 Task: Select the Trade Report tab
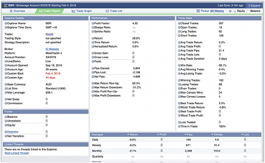pos(50,11)
